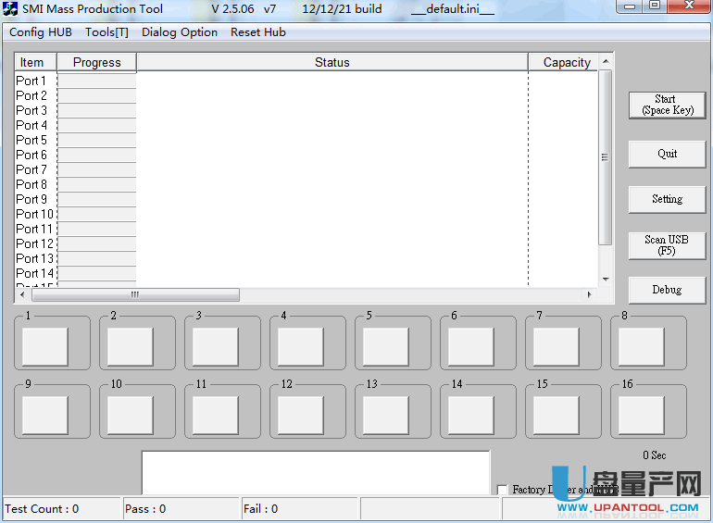Screen dimensions: 713x523
Task: Click the SMI app icon in title bar
Action: click(x=11, y=9)
